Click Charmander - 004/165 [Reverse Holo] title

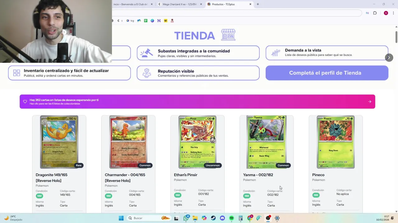125,178
